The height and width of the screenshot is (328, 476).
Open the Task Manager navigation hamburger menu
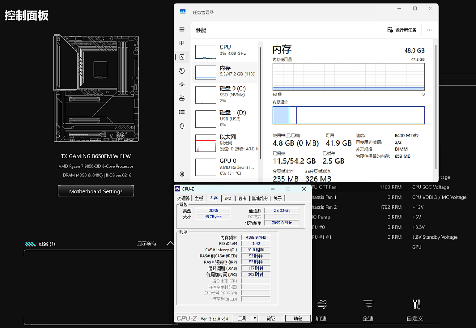coord(182,29)
